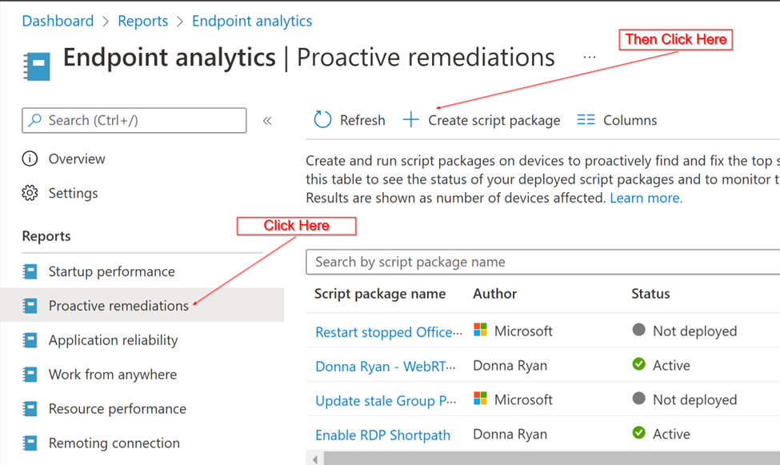Image resolution: width=780 pixels, height=465 pixels.
Task: Click green check icon for Donna Ryan WebRT row
Action: (x=638, y=364)
